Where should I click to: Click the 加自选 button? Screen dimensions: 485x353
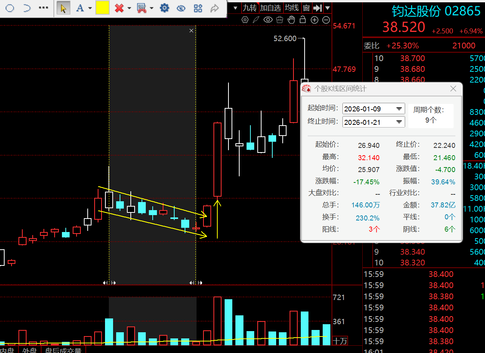[270, 8]
